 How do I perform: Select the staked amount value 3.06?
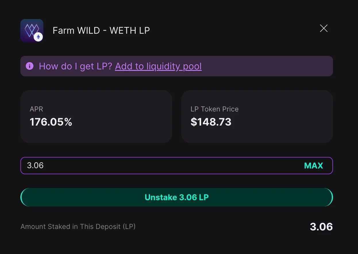click(x=321, y=227)
